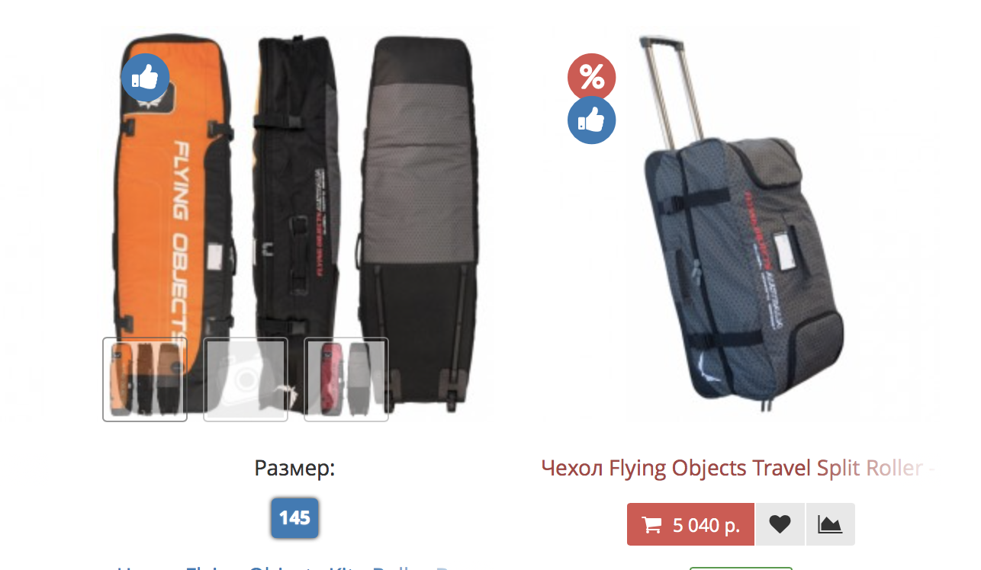Click green outlined box below price button
981x570 pixels.
pos(741,568)
